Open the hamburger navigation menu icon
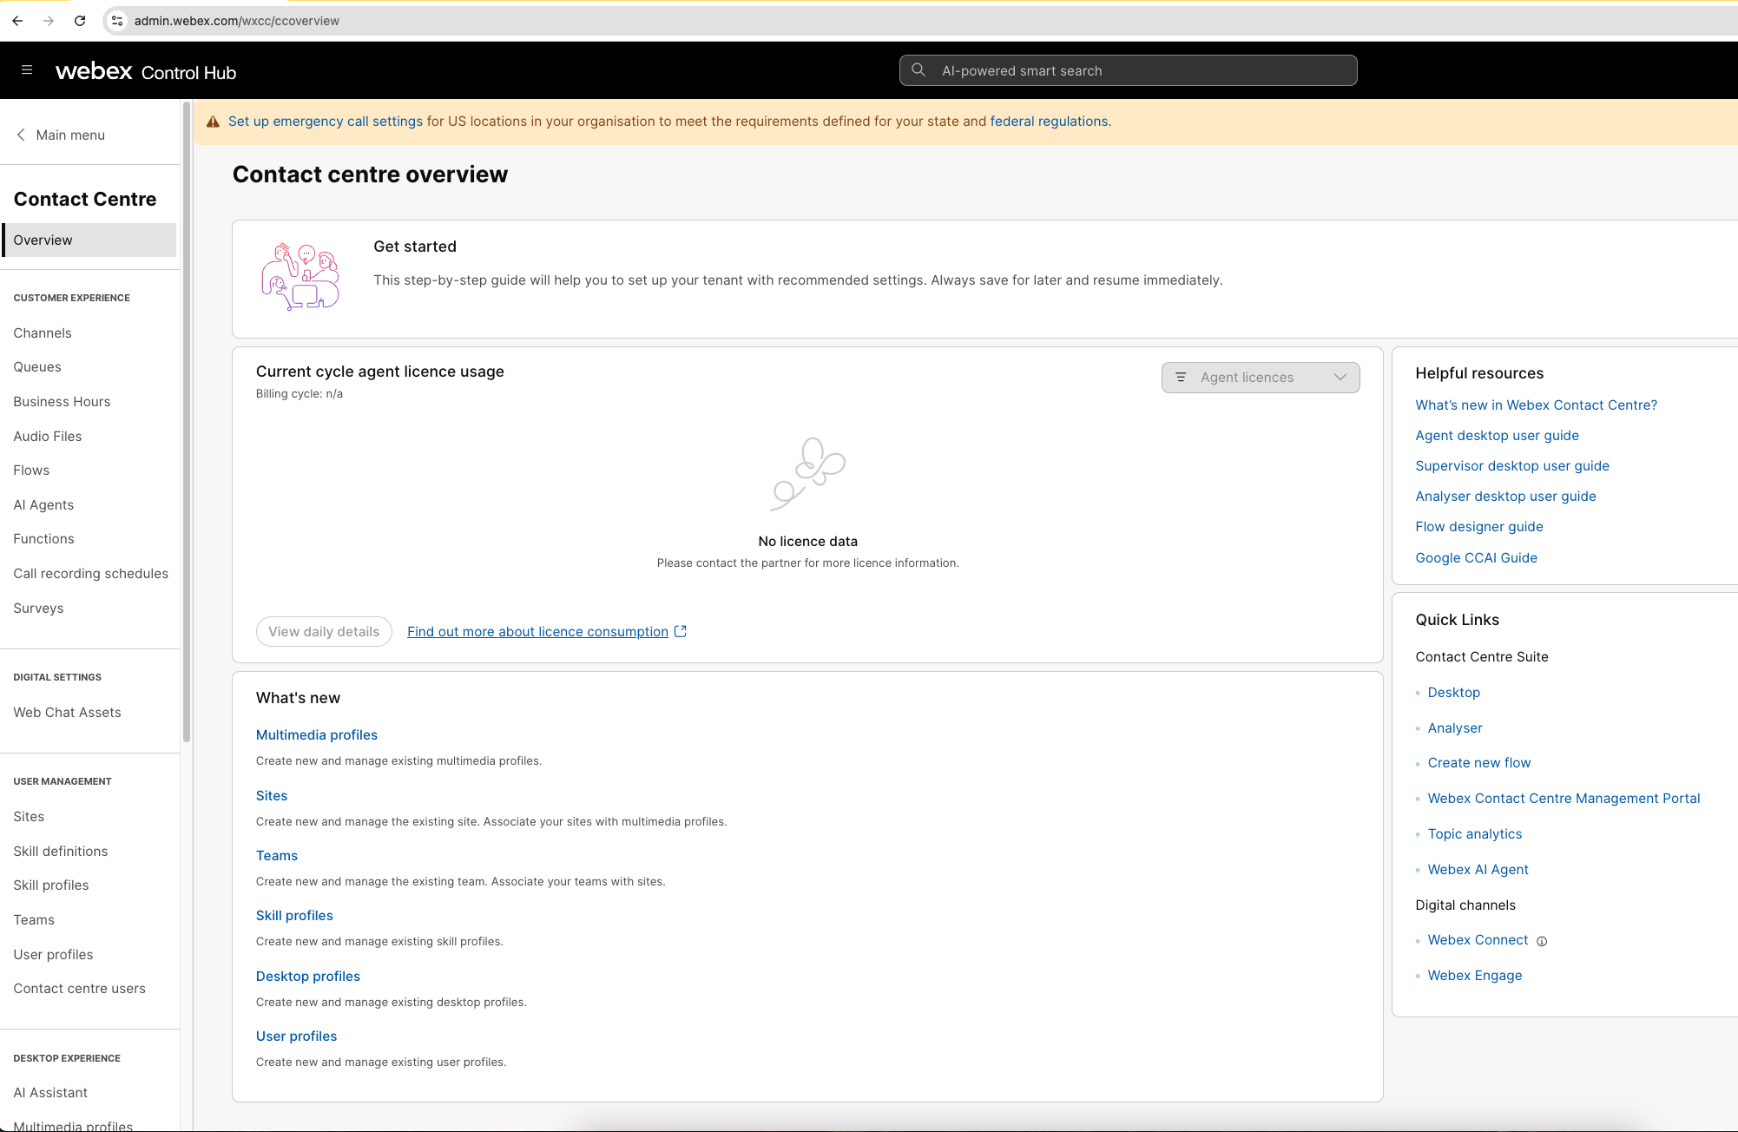The height and width of the screenshot is (1132, 1738). click(27, 70)
